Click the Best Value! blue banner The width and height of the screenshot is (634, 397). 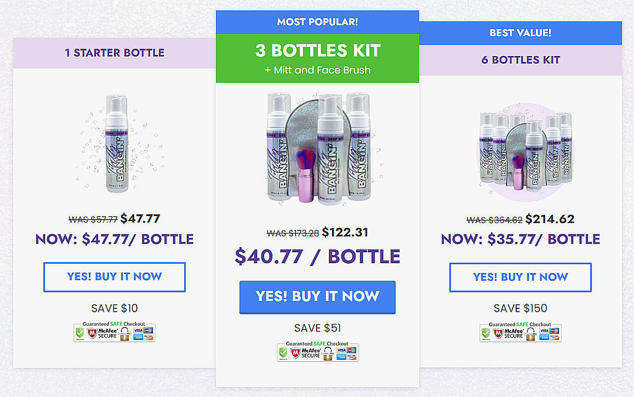521,33
